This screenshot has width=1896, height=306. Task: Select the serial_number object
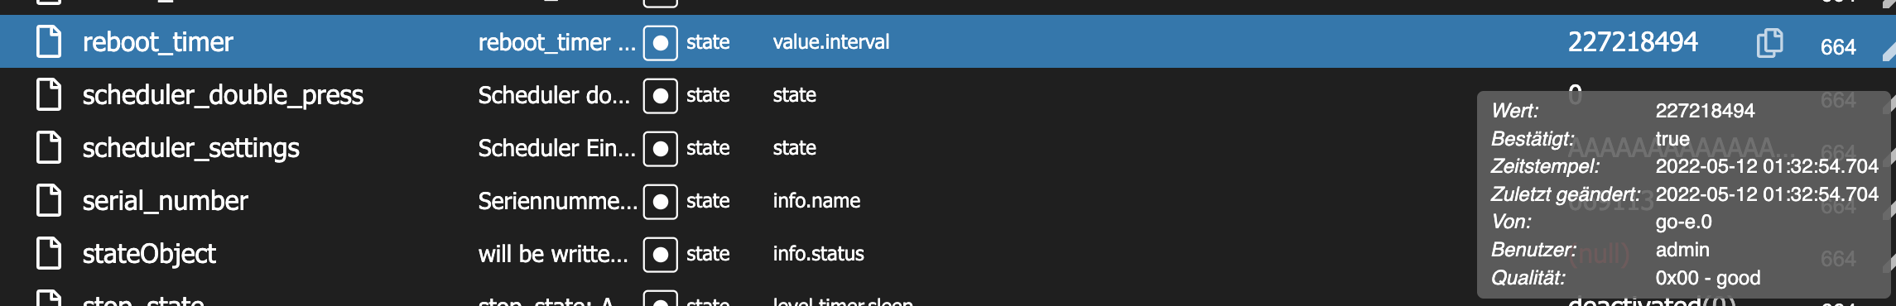point(165,201)
